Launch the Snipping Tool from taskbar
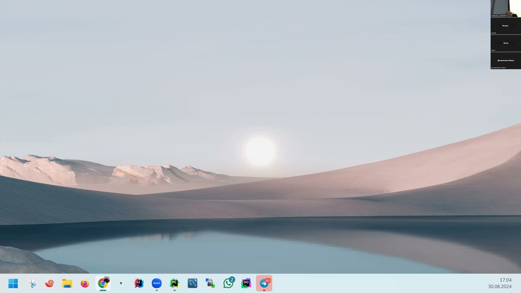The height and width of the screenshot is (293, 521). click(x=31, y=284)
